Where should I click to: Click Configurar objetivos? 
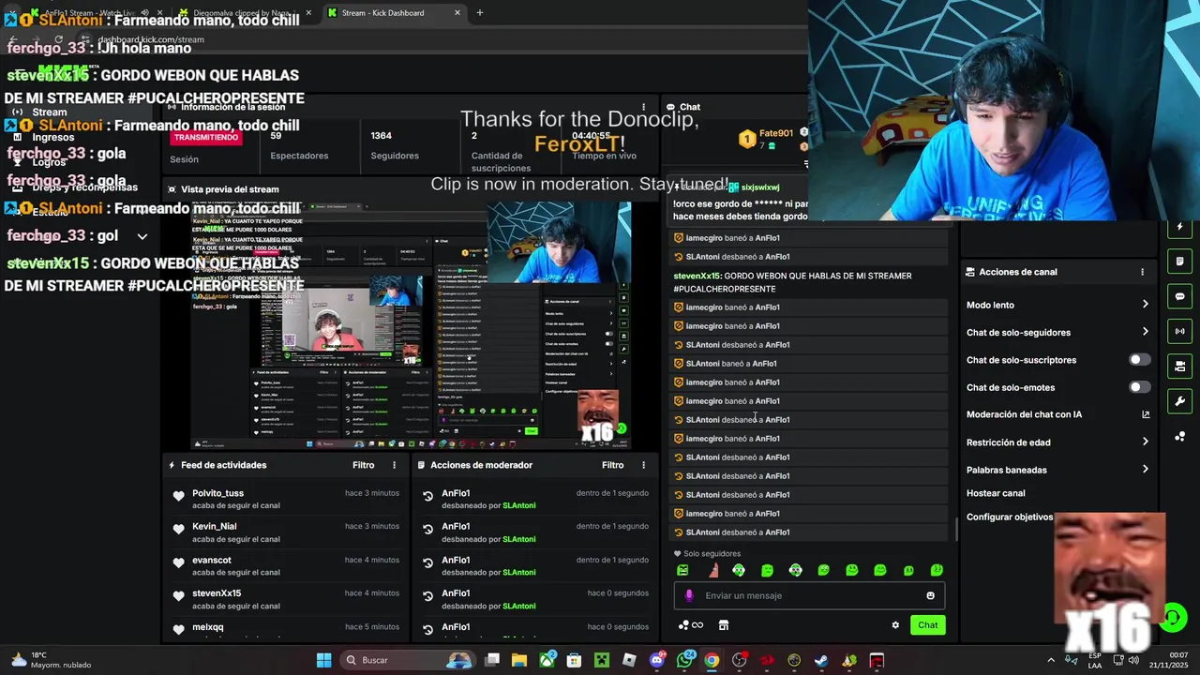click(1010, 517)
